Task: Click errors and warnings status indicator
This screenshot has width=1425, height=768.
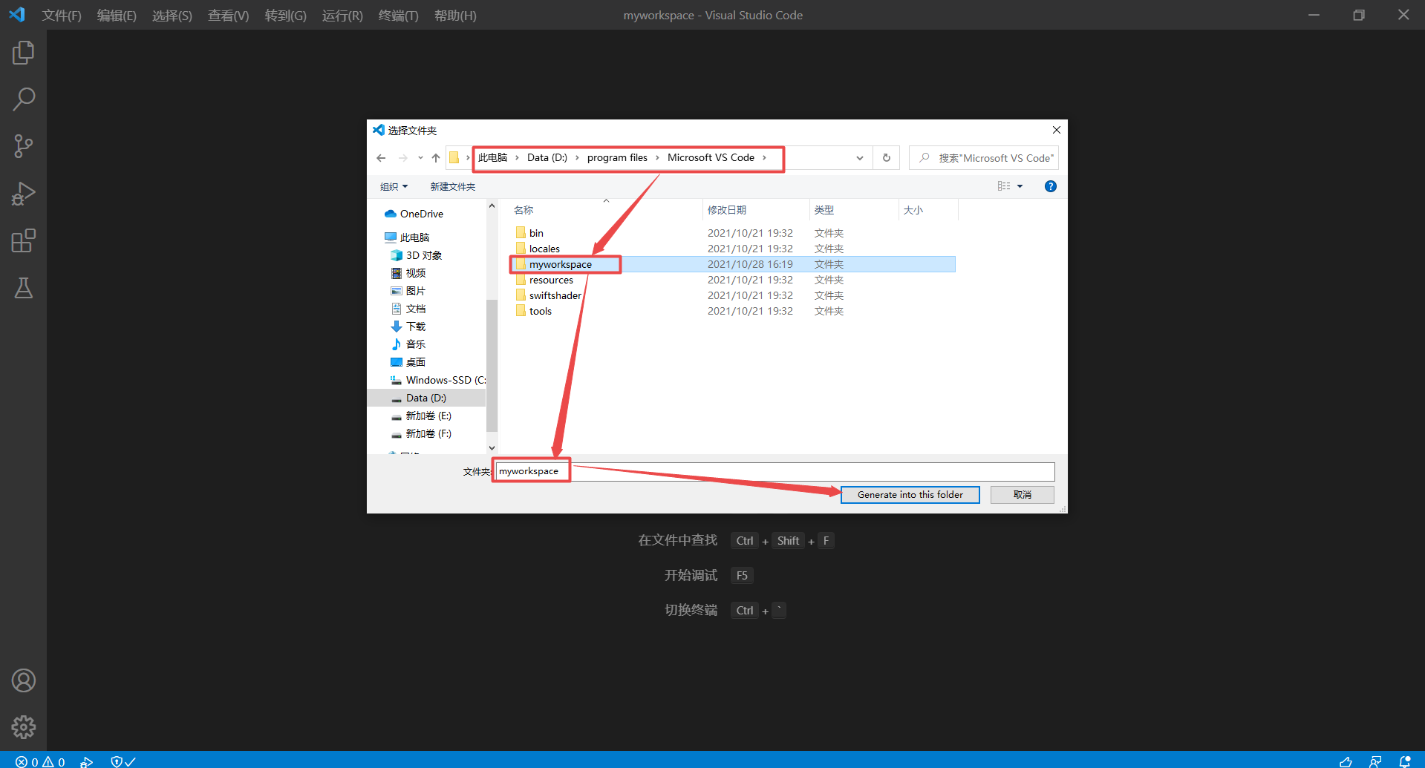Action: click(40, 761)
